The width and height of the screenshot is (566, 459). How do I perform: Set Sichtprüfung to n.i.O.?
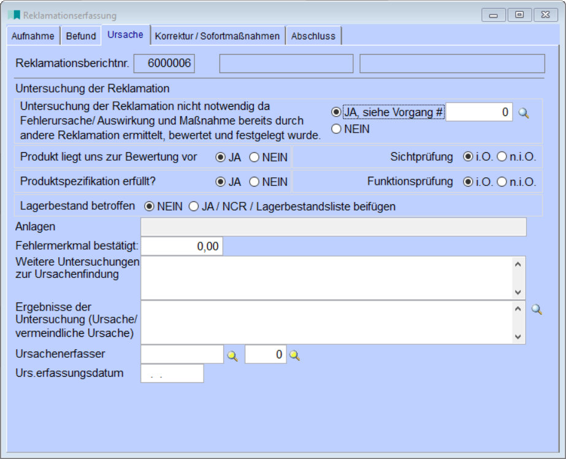pyautogui.click(x=502, y=157)
